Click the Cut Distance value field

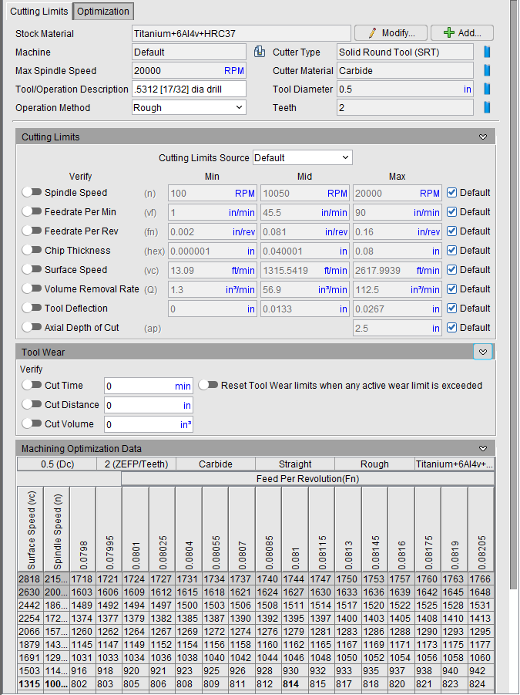[148, 405]
